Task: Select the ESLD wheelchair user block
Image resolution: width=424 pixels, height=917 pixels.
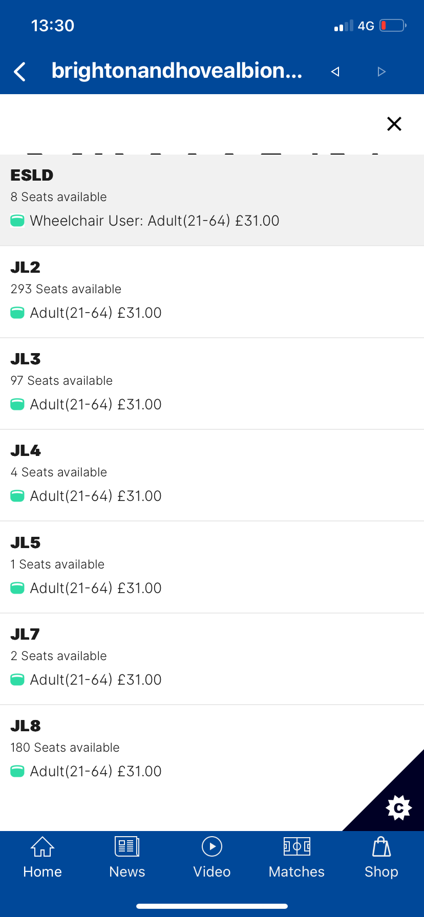Action: (x=212, y=200)
